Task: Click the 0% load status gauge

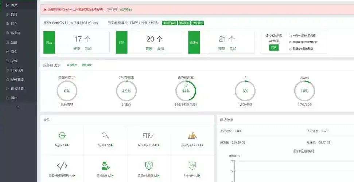Action: click(67, 91)
